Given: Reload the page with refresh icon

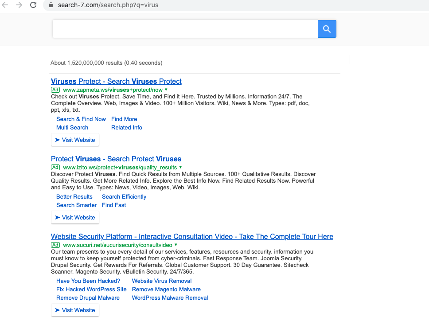Looking at the screenshot, I should (33, 5).
